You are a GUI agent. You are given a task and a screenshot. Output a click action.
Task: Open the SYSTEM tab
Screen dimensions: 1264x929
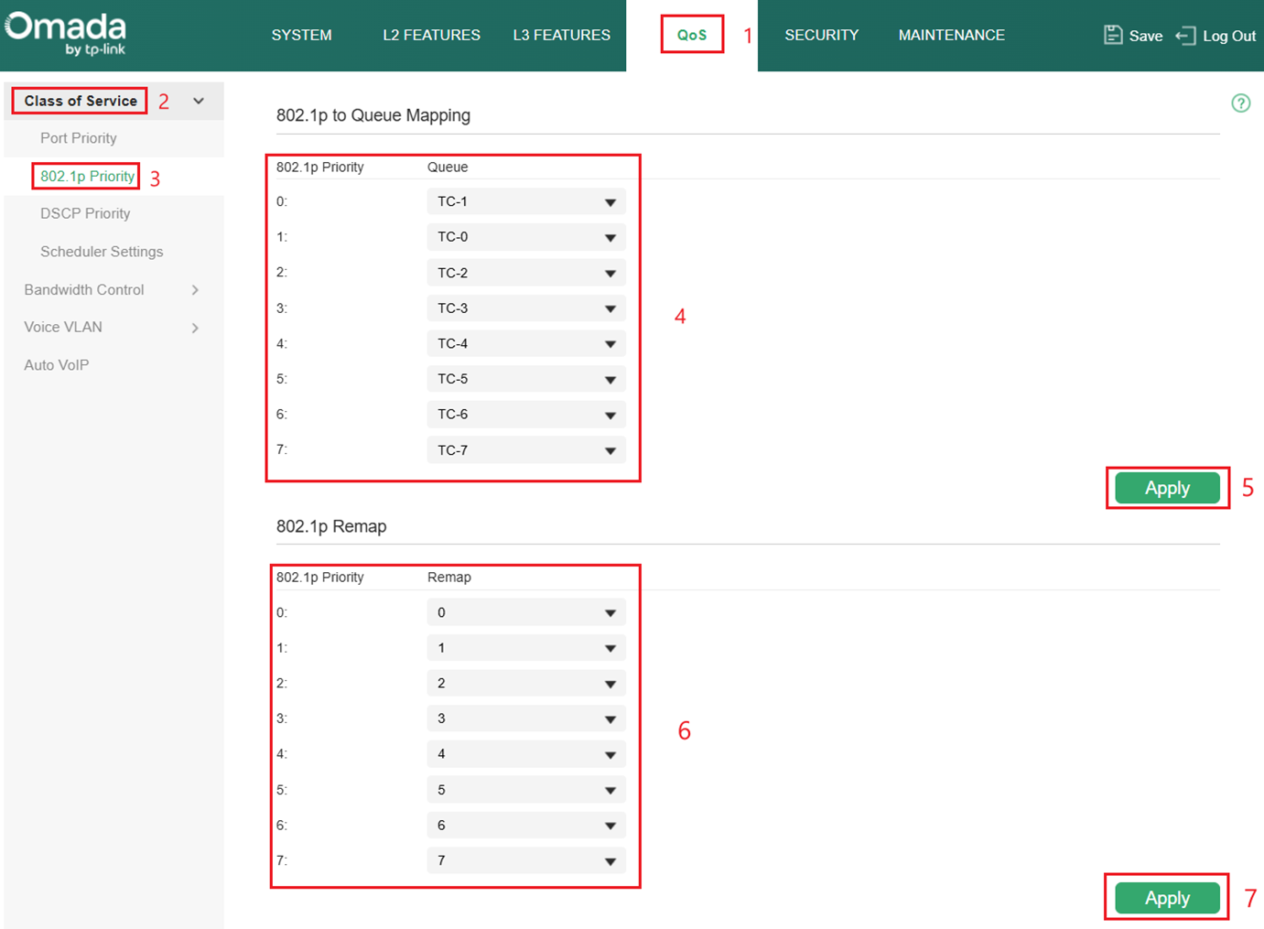coord(302,35)
